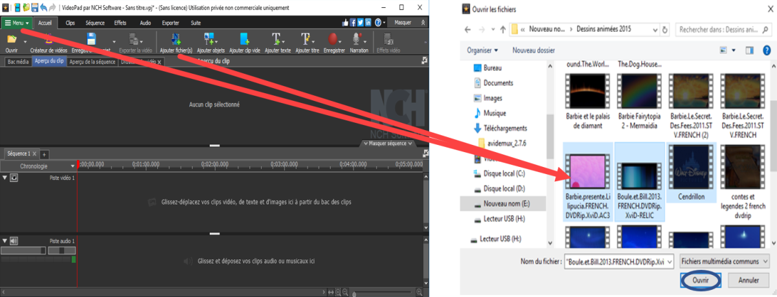Viewport: 777px width, 297px height.
Task: Click the 0:02:00.000 mark on timeline ruler
Action: pos(215,164)
